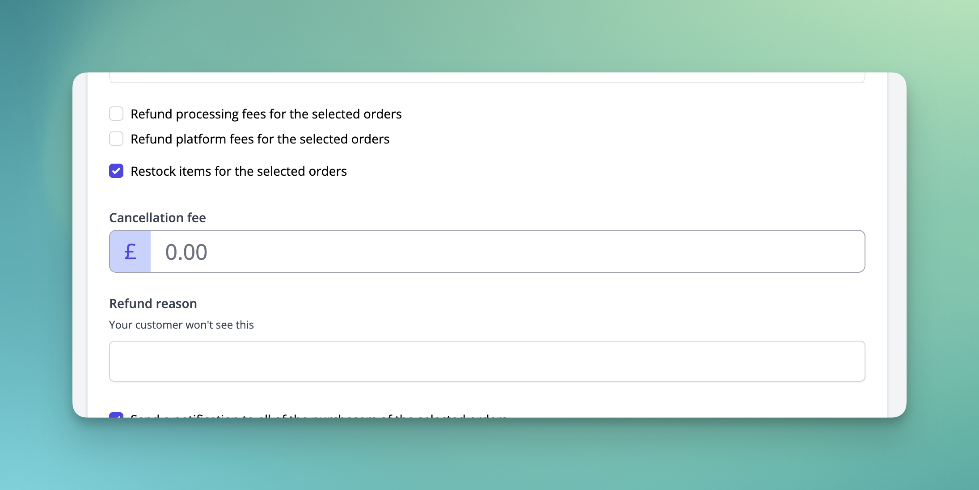Focus the Cancellation fee amount field
The height and width of the screenshot is (490, 979).
(x=507, y=252)
